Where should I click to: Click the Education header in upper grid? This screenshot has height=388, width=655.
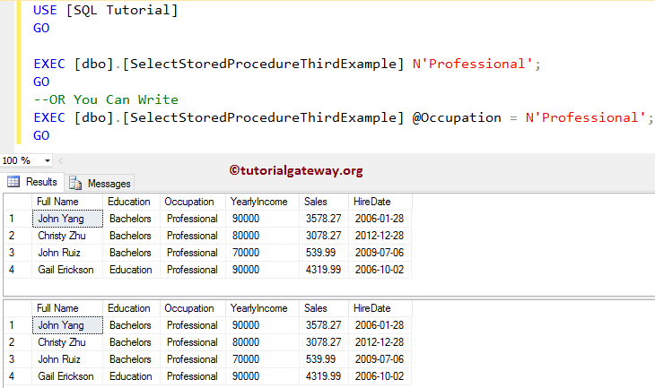pyautogui.click(x=131, y=202)
